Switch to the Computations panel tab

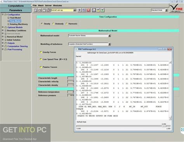(16, 6)
